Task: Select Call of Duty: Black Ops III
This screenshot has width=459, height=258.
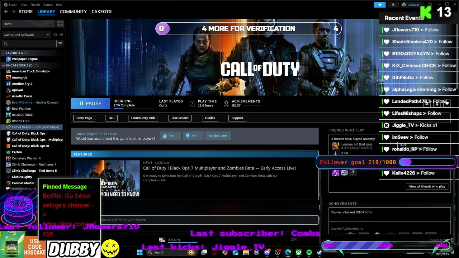Action: (x=30, y=146)
